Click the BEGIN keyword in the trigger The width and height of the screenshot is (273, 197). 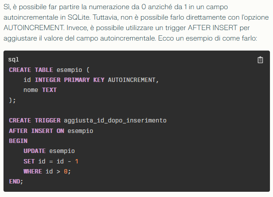click(x=18, y=141)
